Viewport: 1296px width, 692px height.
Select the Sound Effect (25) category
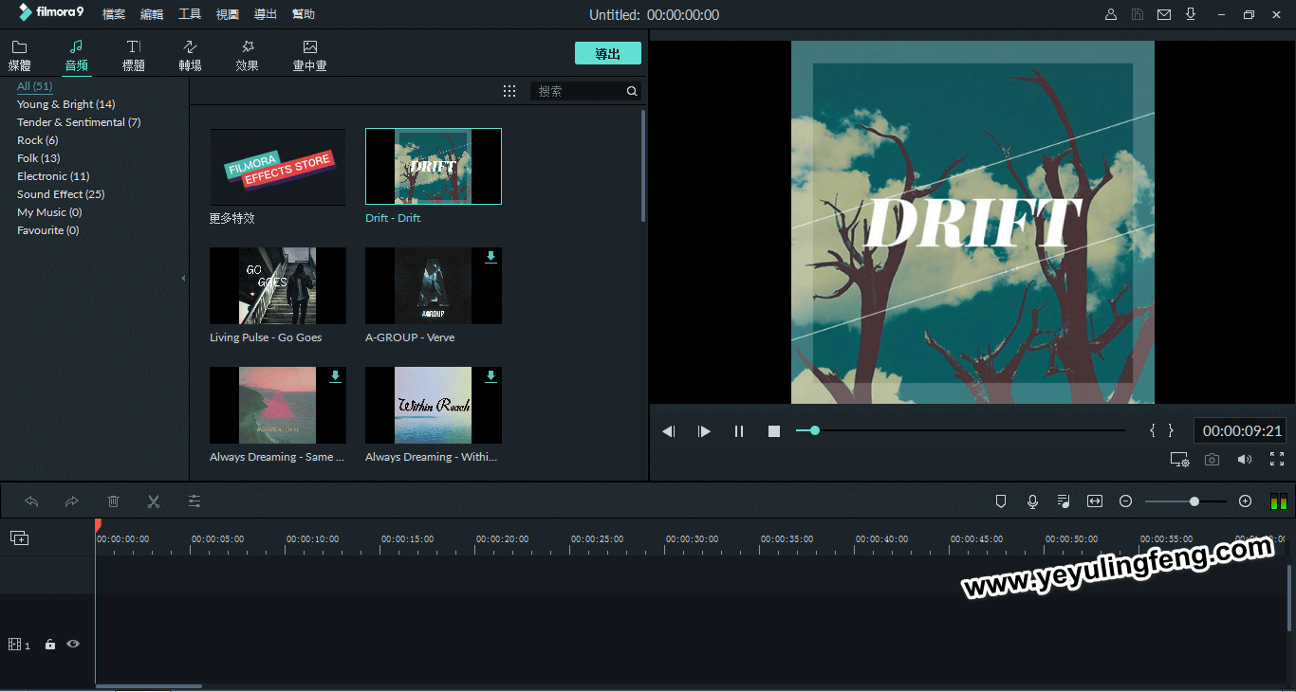[61, 194]
